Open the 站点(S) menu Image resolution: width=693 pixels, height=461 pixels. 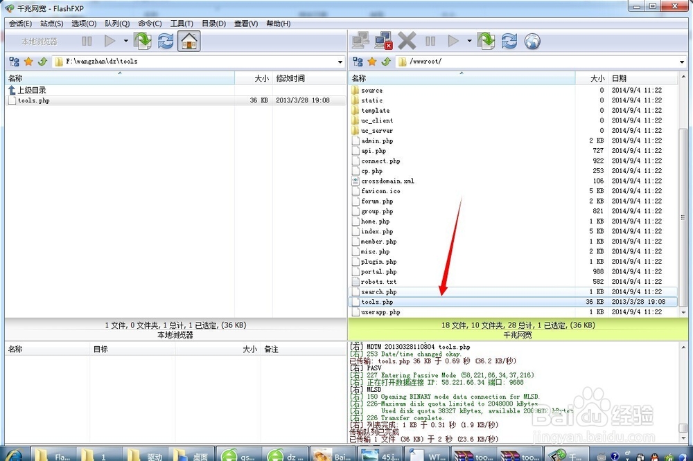pyautogui.click(x=52, y=24)
